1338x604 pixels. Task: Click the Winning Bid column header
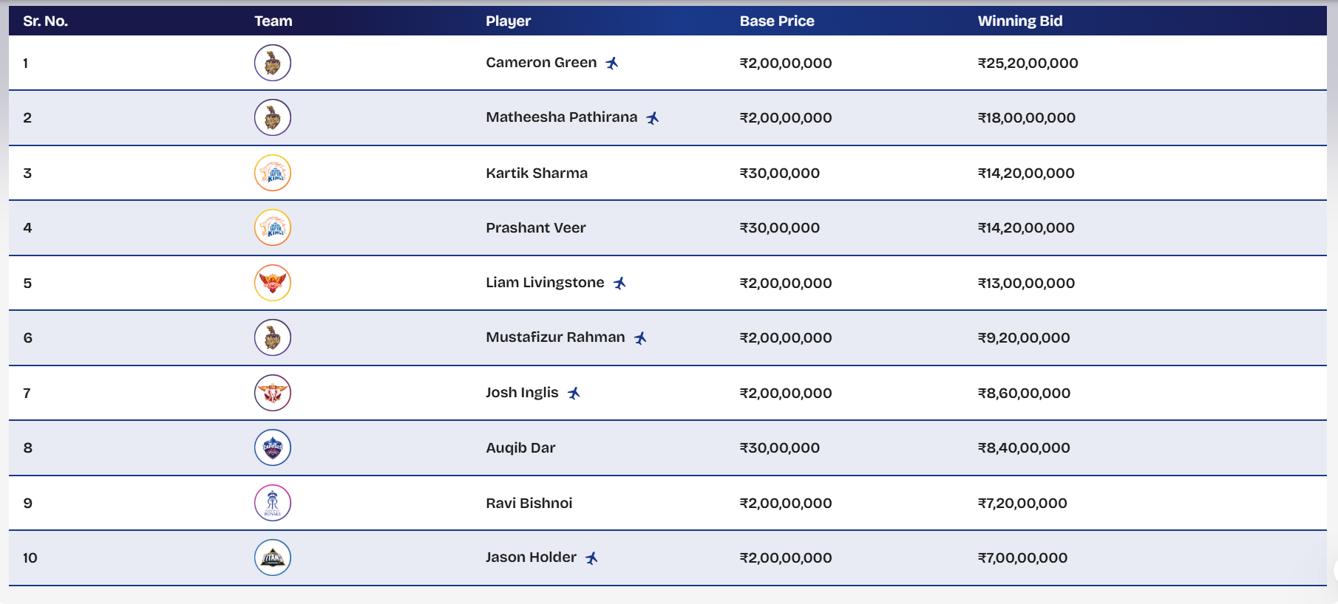(x=1019, y=21)
